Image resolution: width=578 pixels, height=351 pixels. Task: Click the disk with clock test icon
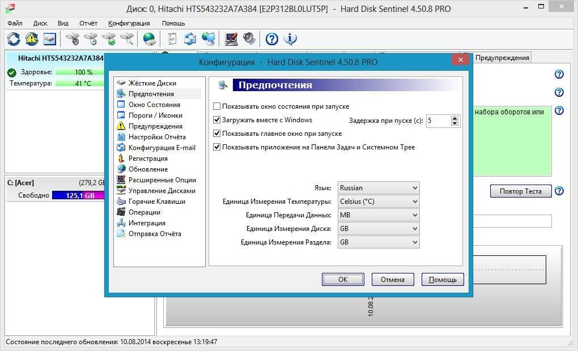tap(91, 38)
